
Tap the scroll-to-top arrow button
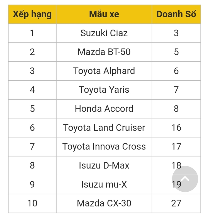185,179
